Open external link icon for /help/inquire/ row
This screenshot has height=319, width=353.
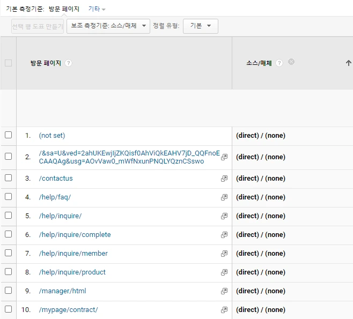click(x=224, y=216)
